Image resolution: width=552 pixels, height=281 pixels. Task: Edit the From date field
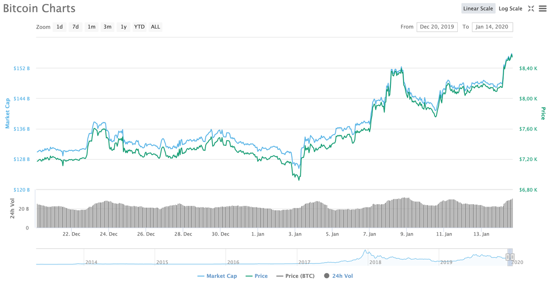point(437,27)
